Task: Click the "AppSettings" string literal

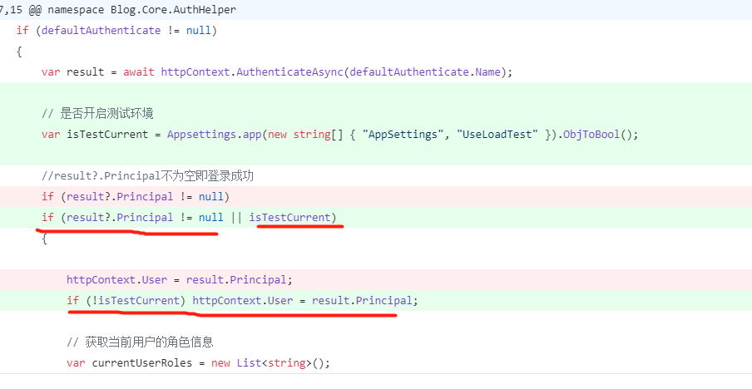Action: [403, 135]
